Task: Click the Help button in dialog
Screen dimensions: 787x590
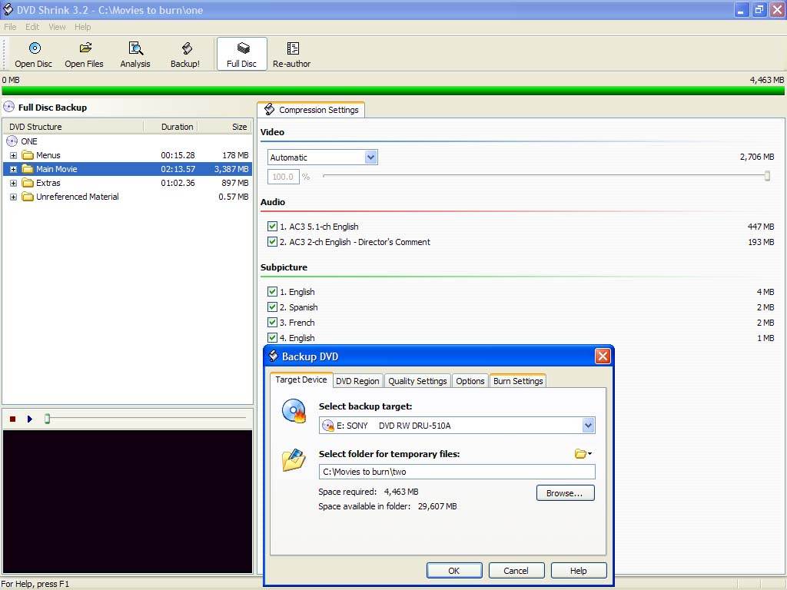Action: tap(578, 571)
